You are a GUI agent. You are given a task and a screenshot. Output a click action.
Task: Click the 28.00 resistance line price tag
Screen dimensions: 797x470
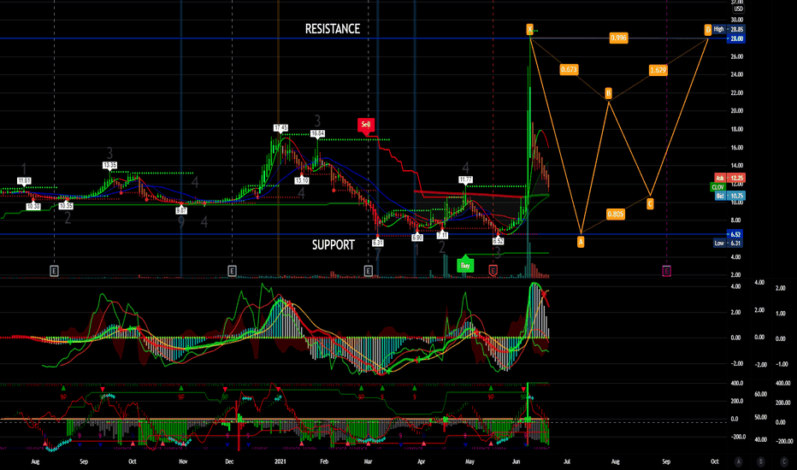point(736,38)
